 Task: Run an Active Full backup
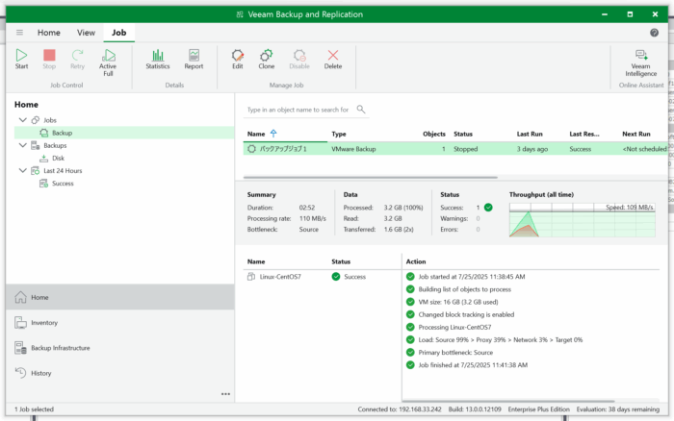(108, 62)
